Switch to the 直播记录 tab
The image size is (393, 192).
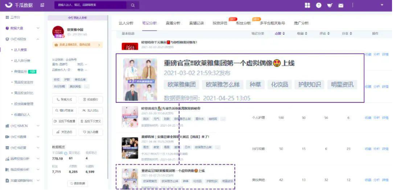[196, 23]
